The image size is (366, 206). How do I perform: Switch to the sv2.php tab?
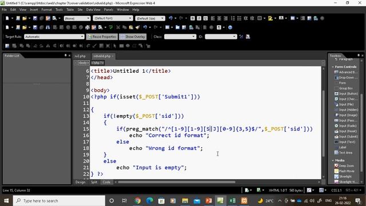(80, 56)
